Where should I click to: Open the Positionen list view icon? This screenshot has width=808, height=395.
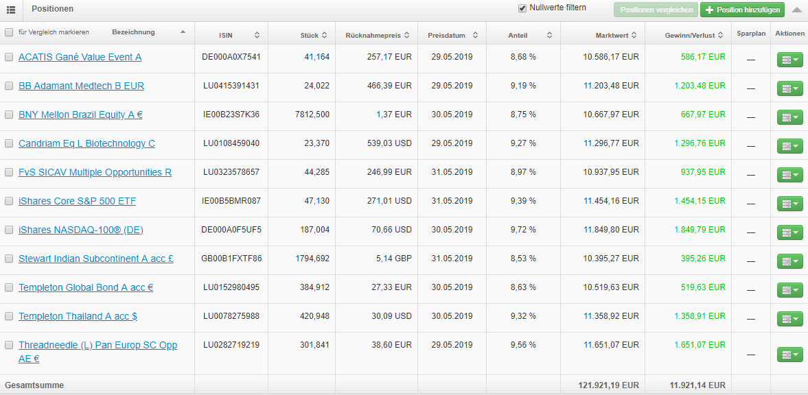(x=11, y=10)
